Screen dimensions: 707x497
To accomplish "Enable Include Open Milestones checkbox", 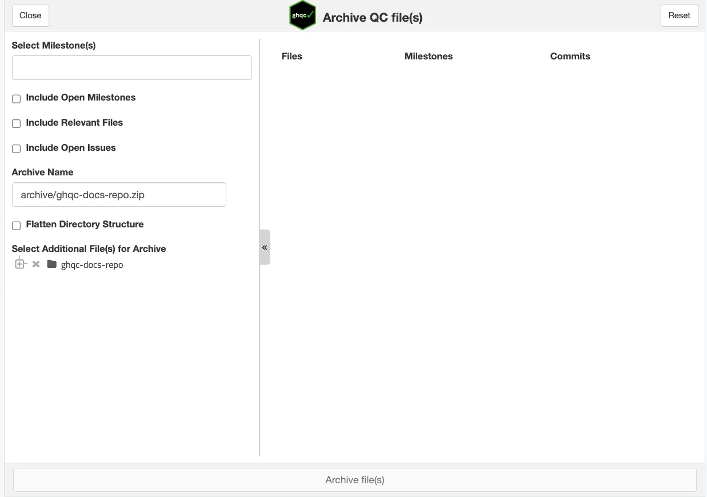I will 17,99.
